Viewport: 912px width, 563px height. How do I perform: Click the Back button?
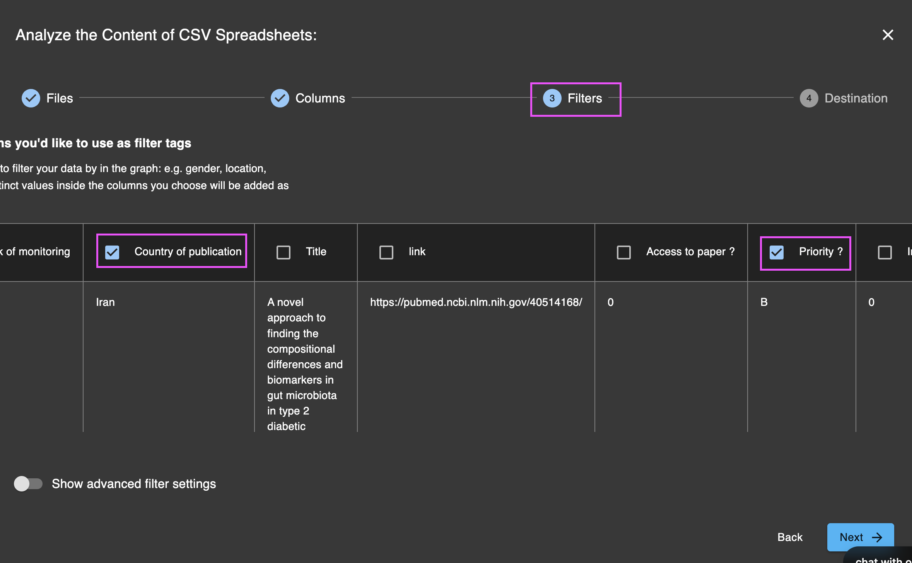pos(790,537)
